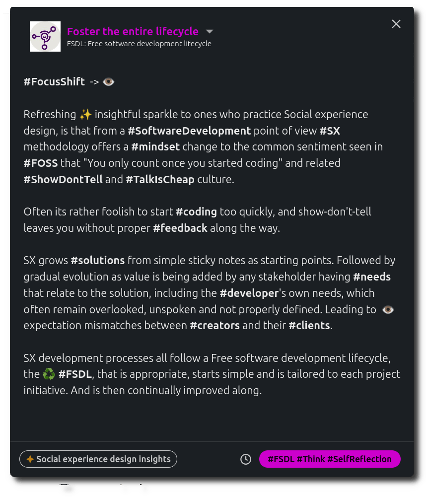Click the #SX hashtag
Image resolution: width=426 pixels, height=497 pixels.
click(x=330, y=131)
